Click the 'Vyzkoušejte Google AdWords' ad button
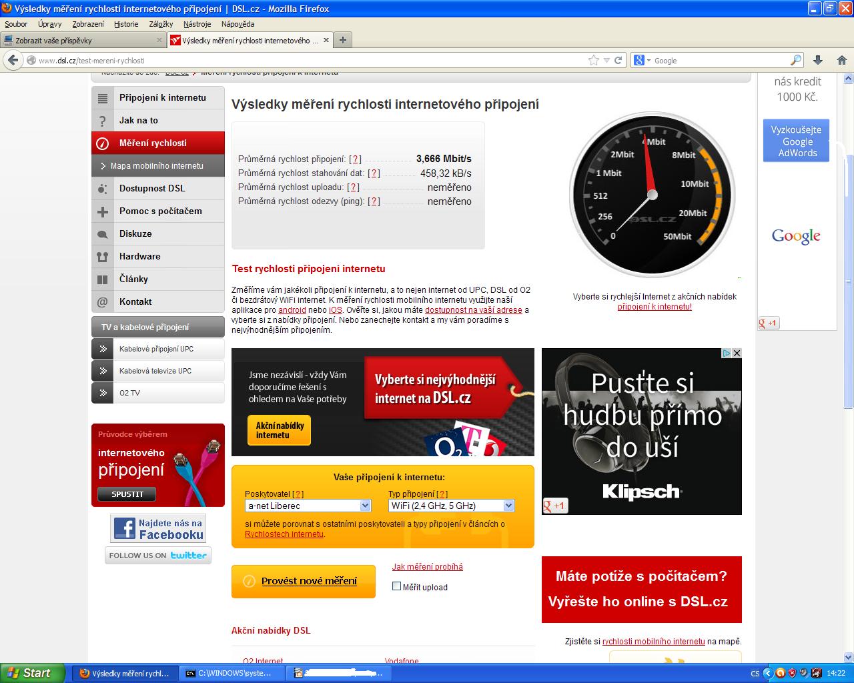The height and width of the screenshot is (683, 854). tap(796, 141)
